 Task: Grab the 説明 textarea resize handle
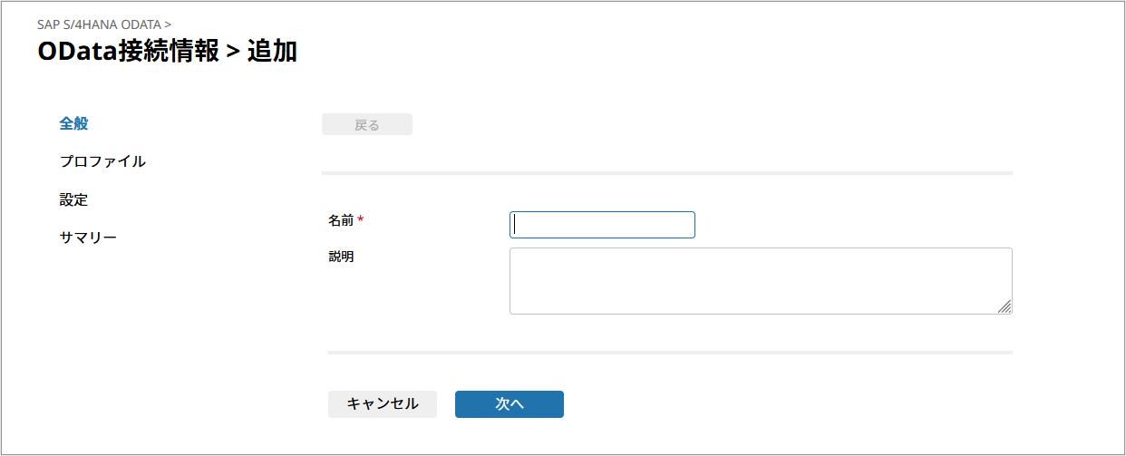click(1005, 307)
